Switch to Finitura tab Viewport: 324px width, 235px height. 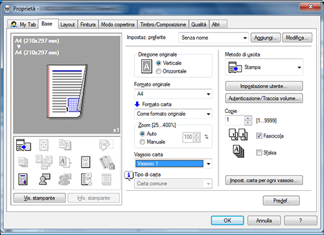click(88, 25)
